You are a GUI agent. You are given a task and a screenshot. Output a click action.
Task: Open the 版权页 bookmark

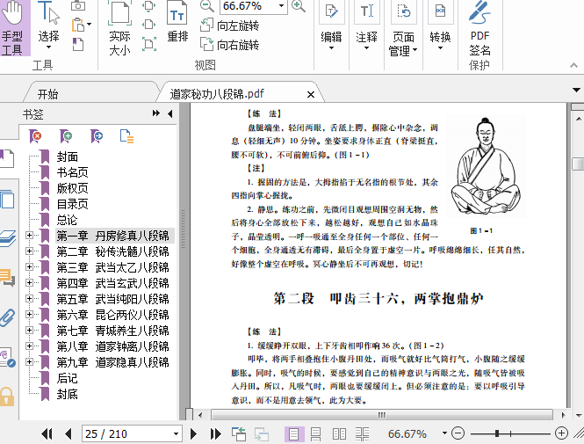(x=72, y=188)
